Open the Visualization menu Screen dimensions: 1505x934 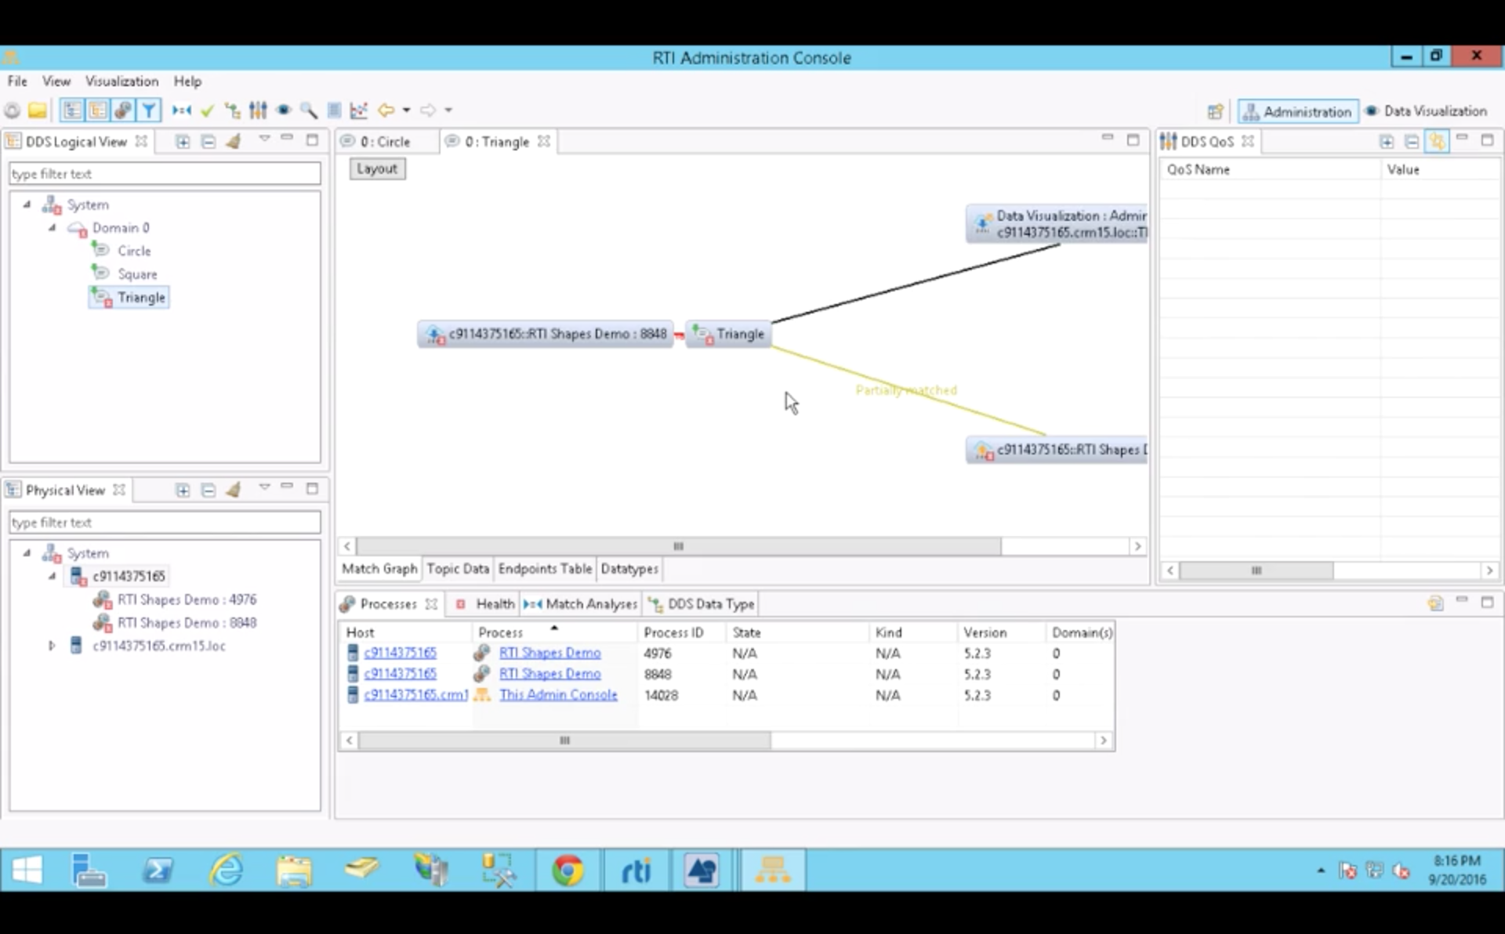121,81
